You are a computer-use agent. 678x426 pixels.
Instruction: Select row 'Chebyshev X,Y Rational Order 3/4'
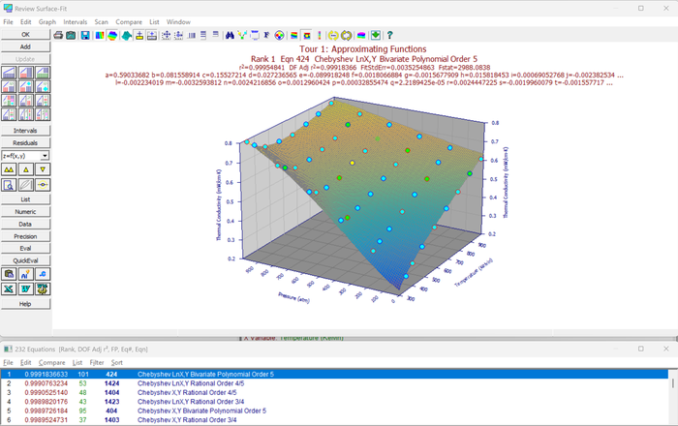(x=334, y=420)
